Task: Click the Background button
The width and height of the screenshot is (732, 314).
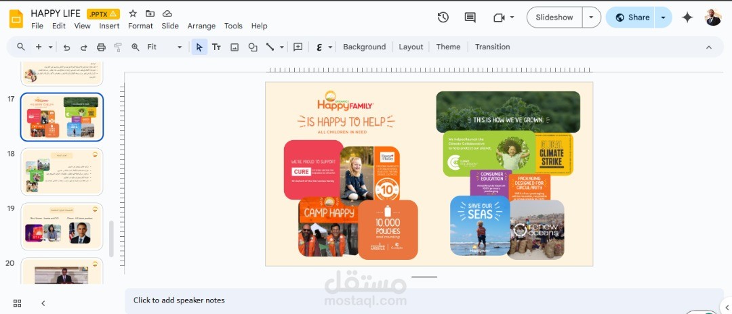Action: [364, 47]
